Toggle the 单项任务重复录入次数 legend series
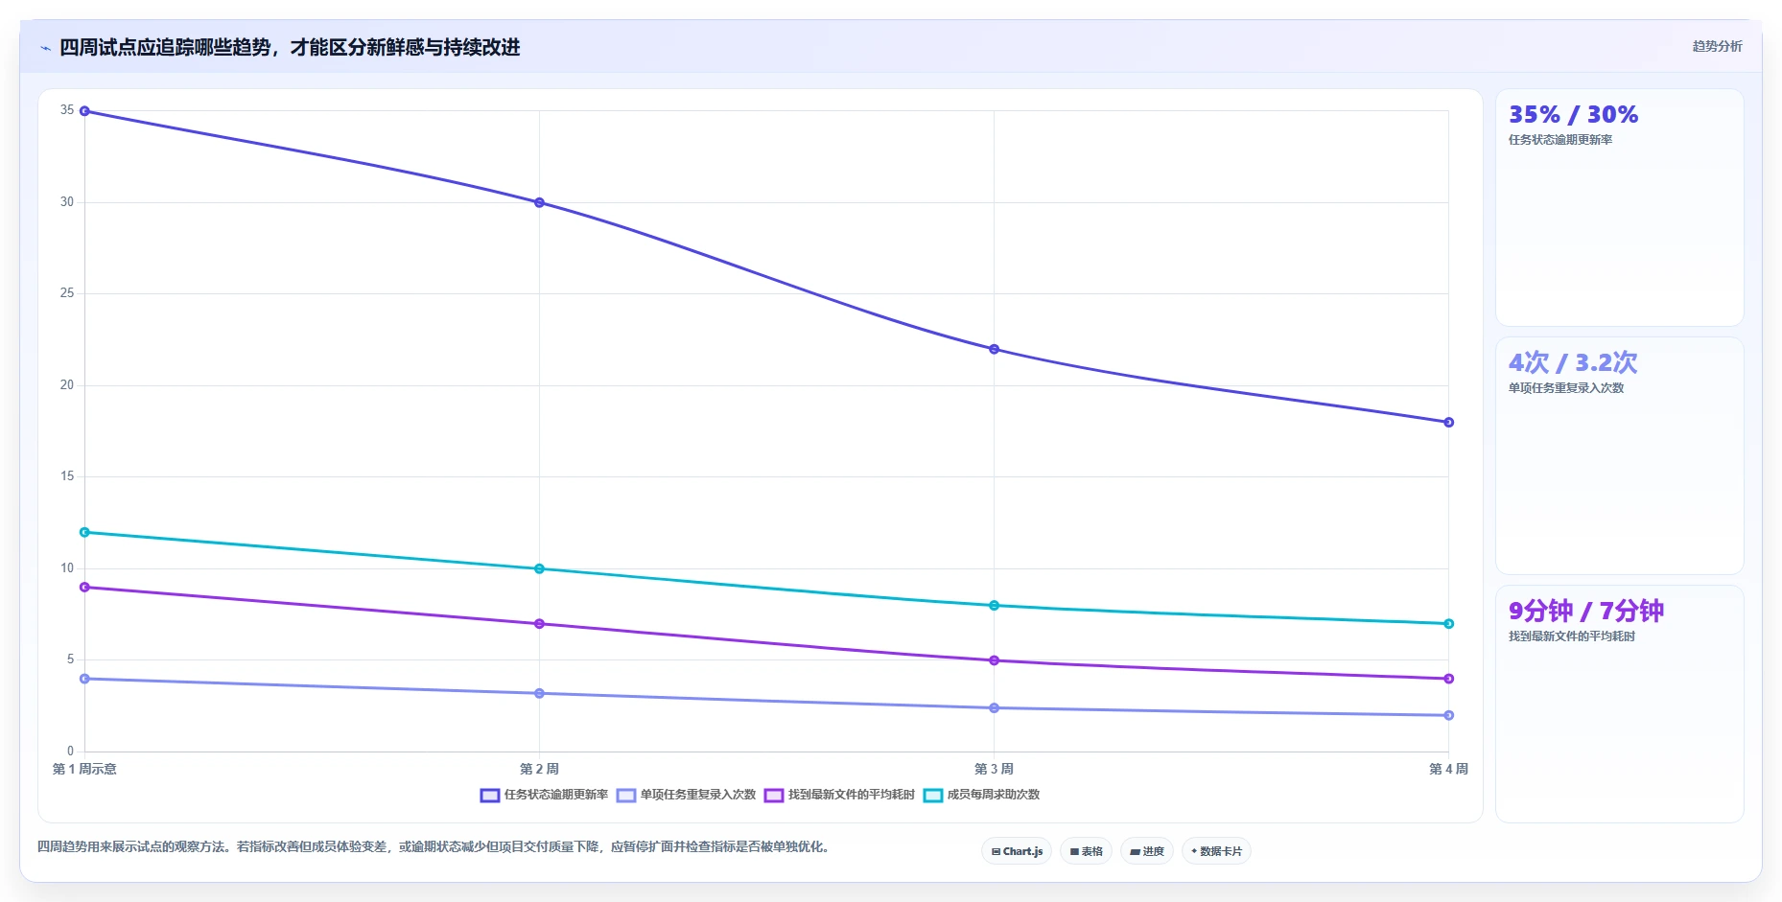Screen dimensions: 1782x902 [x=686, y=795]
